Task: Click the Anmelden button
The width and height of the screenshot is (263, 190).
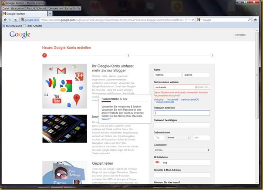Action: [x=240, y=35]
